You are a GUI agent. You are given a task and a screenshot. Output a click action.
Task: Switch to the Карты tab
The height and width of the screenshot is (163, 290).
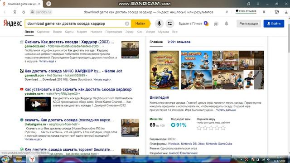(x=69, y=32)
